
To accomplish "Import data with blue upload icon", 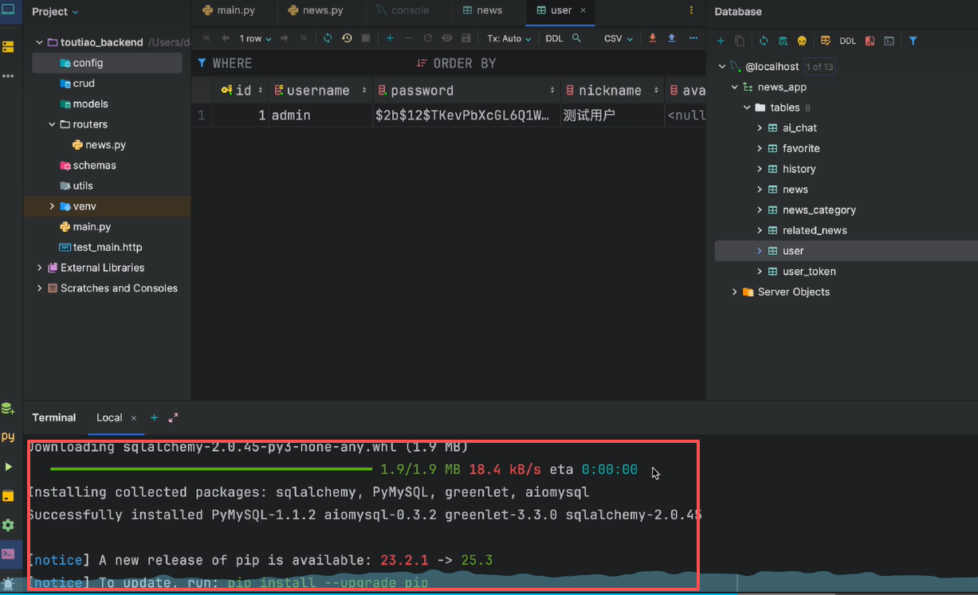I will pyautogui.click(x=672, y=38).
